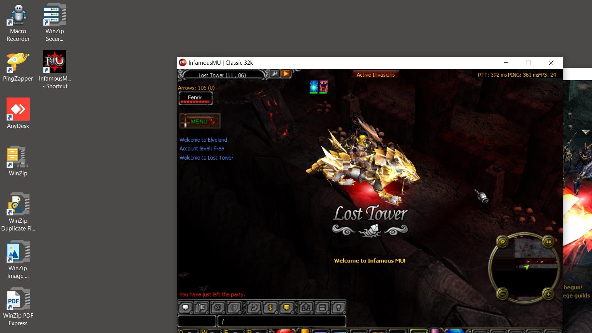The height and width of the screenshot is (333, 592).
Task: Click the Welcome to Elveland message
Action: coord(203,140)
